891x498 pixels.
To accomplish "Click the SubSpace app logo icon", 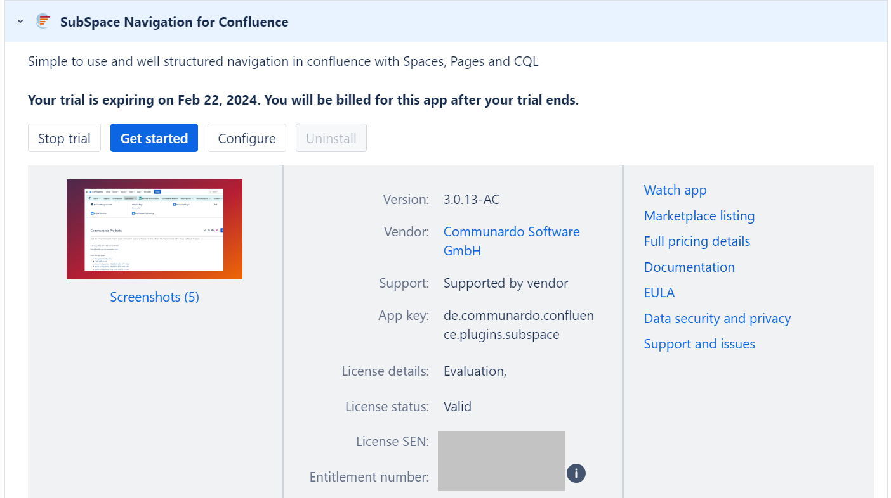I will point(43,22).
